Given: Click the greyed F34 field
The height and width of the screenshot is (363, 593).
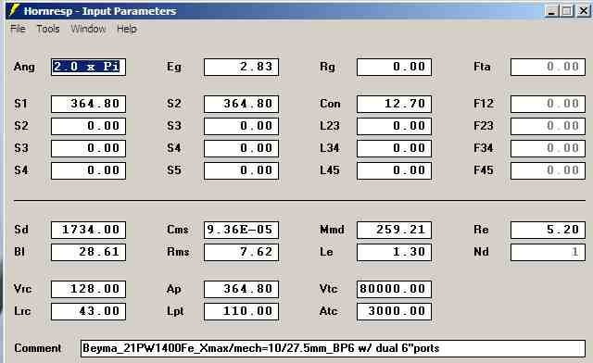Looking at the screenshot, I should point(548,148).
